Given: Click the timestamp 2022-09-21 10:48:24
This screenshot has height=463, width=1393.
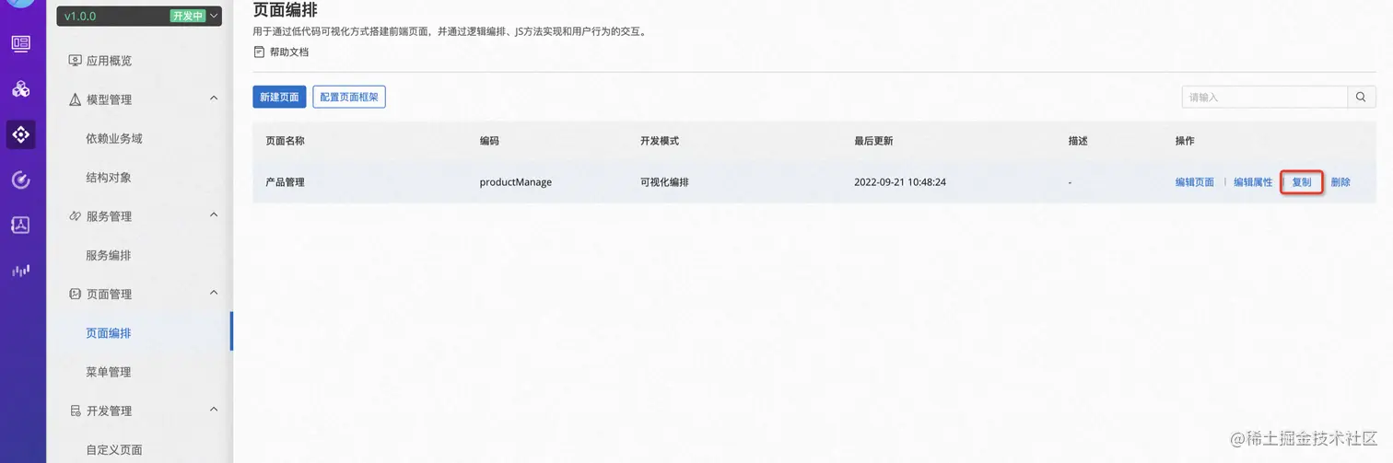Looking at the screenshot, I should point(900,182).
